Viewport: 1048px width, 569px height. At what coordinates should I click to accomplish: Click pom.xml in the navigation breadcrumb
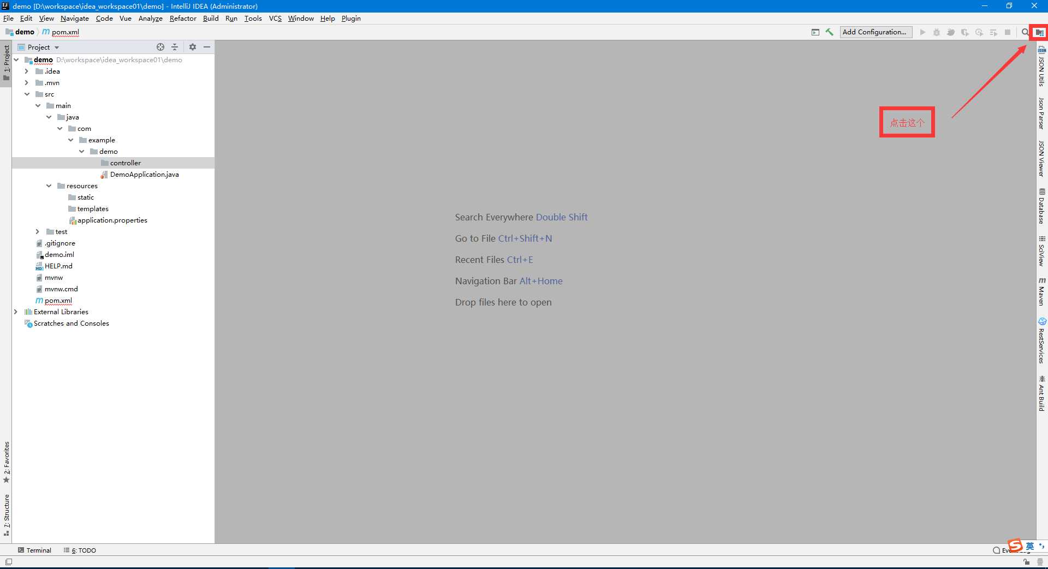click(61, 32)
